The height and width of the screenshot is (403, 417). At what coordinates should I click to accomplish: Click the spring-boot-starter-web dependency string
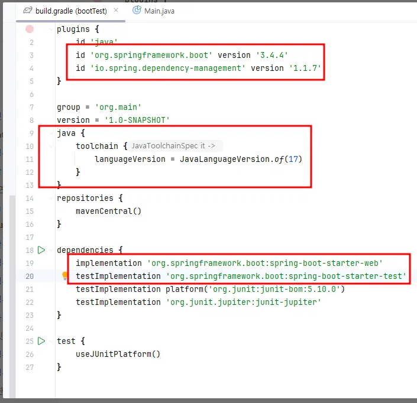tap(265, 264)
